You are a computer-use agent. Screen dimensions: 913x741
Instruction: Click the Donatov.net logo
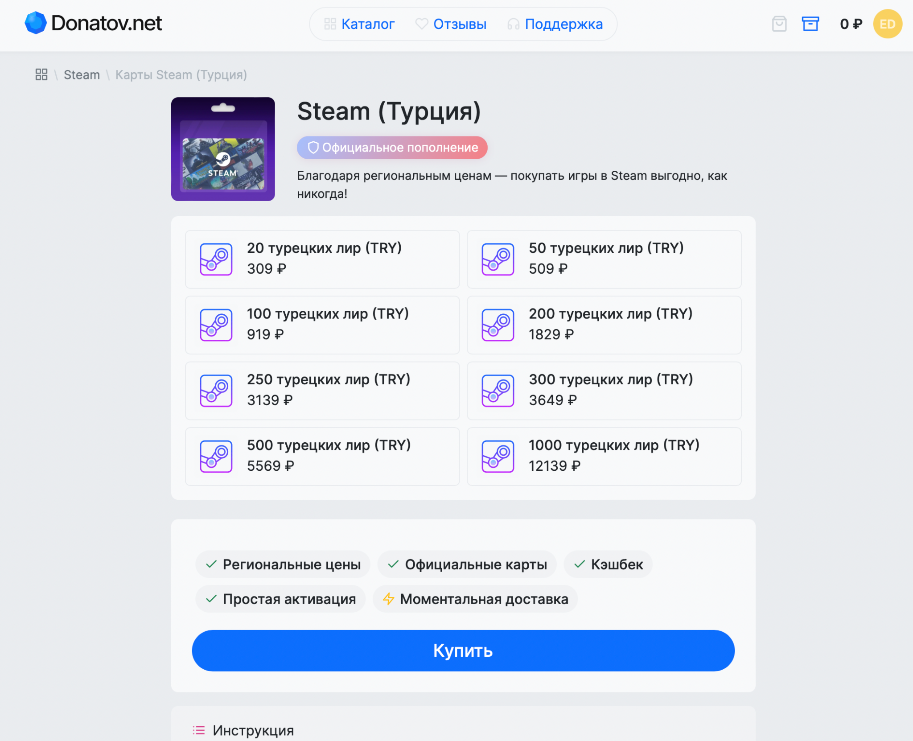pos(93,23)
